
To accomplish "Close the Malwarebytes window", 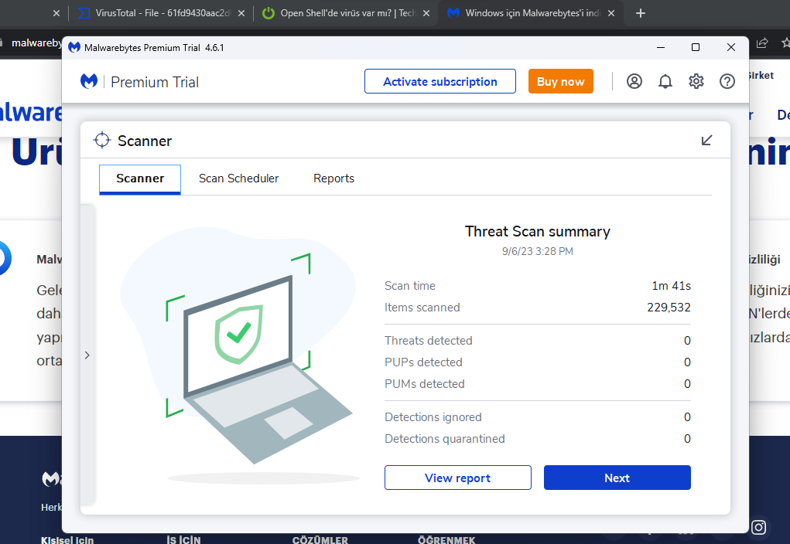I will click(731, 47).
